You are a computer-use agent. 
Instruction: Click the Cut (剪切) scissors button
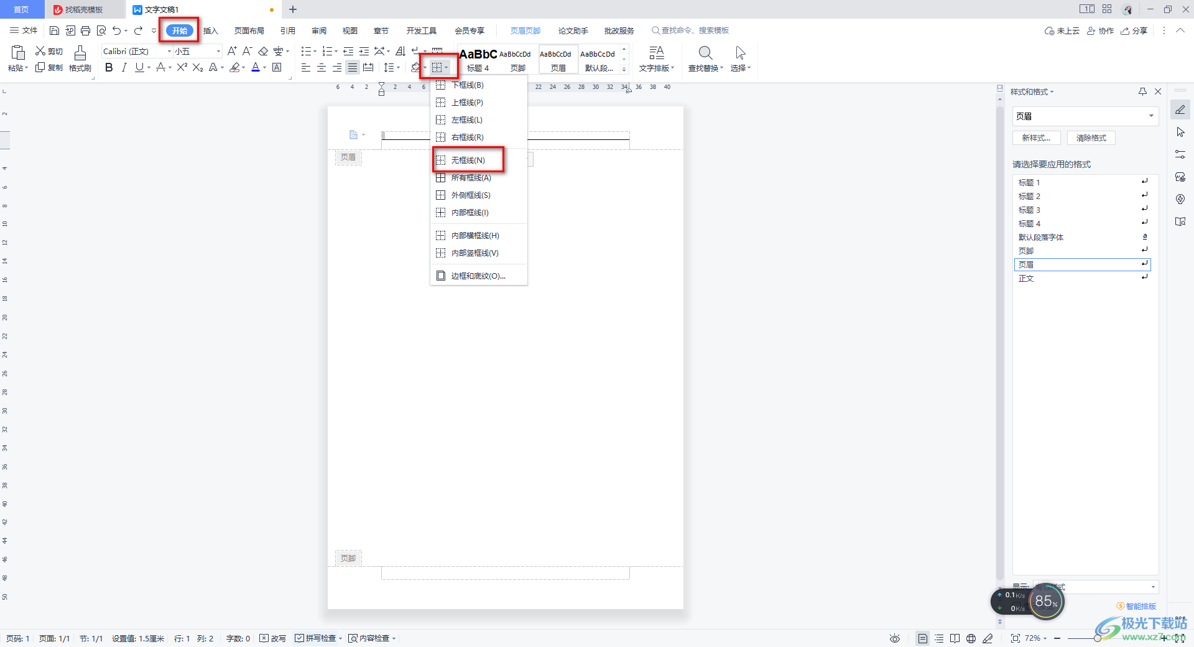click(x=49, y=51)
